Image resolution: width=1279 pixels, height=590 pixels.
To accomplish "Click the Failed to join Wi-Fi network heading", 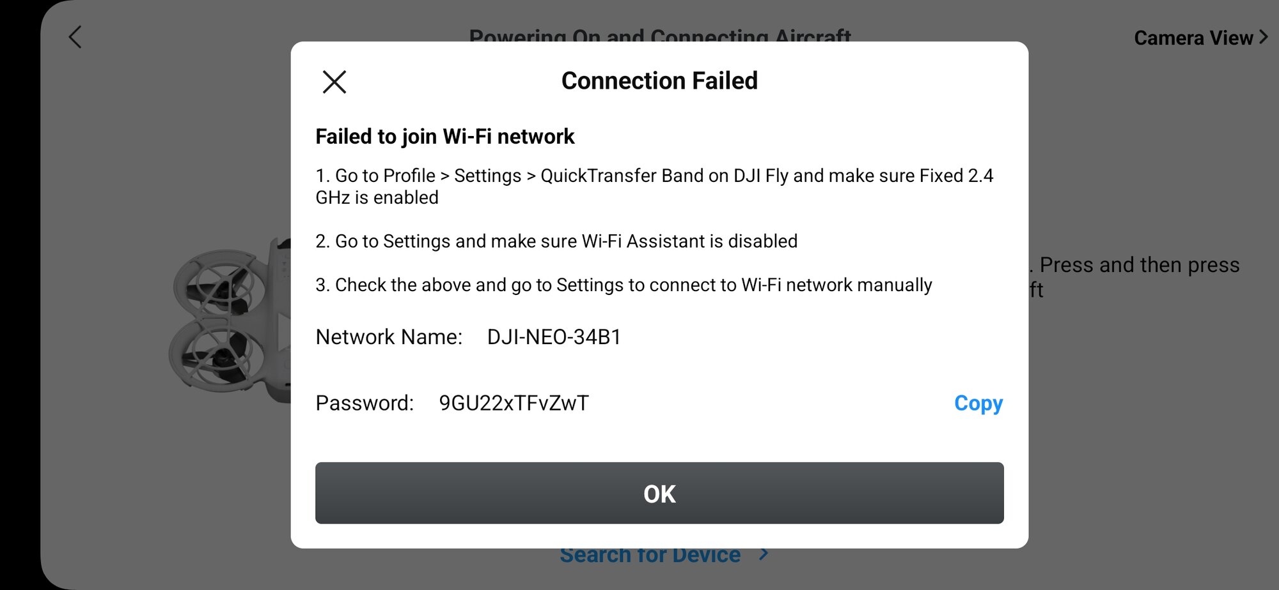I will coord(444,137).
